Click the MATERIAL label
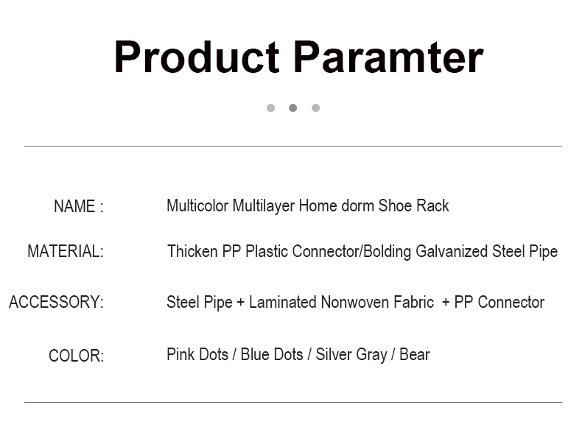This screenshot has width=582, height=447. pos(66,252)
